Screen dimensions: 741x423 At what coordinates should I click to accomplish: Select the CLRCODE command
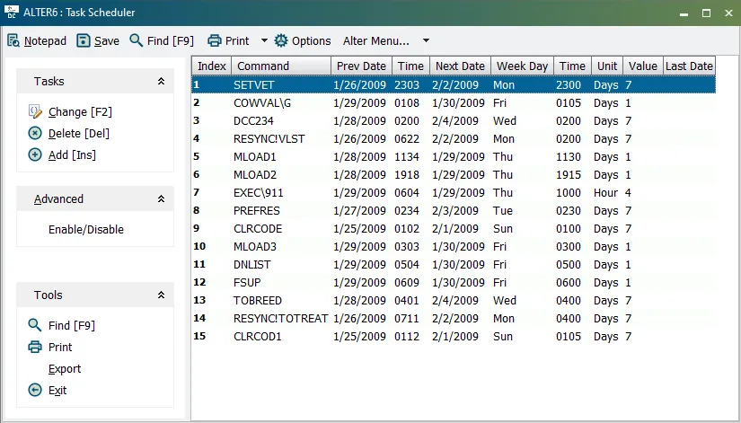pyautogui.click(x=258, y=229)
